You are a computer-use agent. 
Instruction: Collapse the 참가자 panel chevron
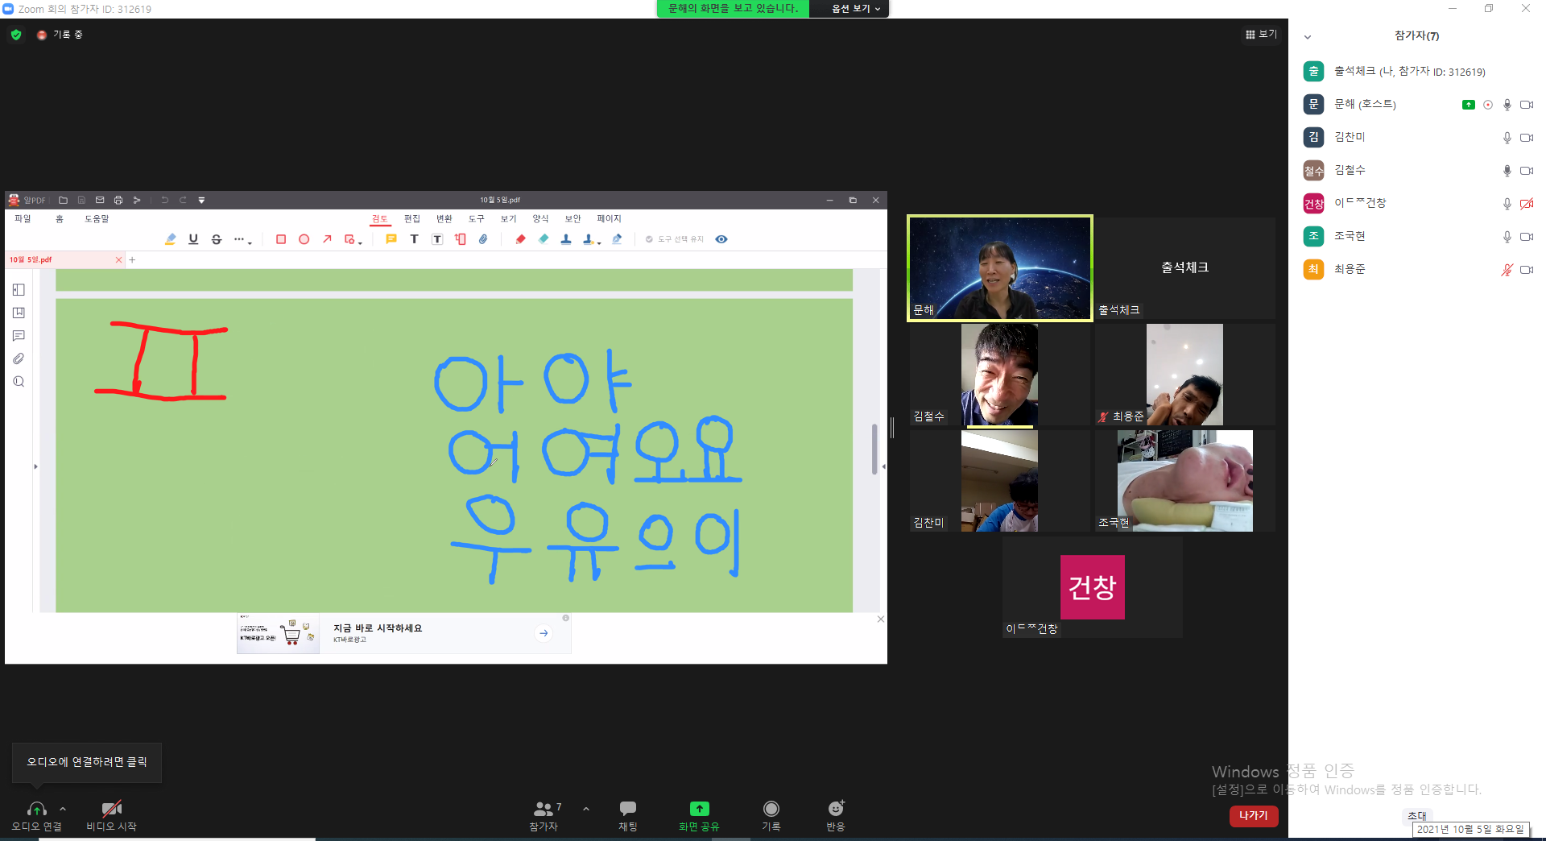click(x=1308, y=36)
